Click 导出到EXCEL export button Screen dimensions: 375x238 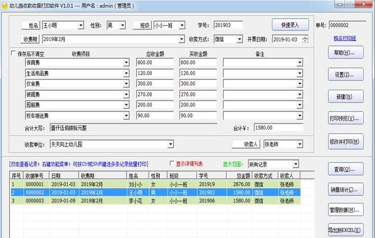coord(344,230)
